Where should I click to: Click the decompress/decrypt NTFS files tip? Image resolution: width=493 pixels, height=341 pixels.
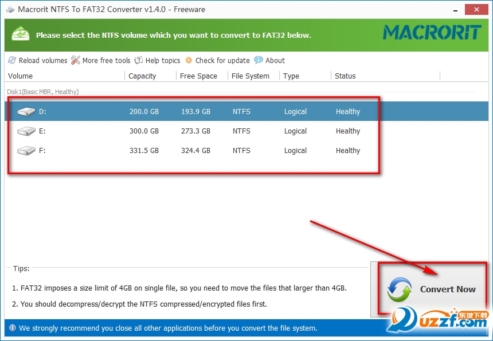[x=139, y=304]
